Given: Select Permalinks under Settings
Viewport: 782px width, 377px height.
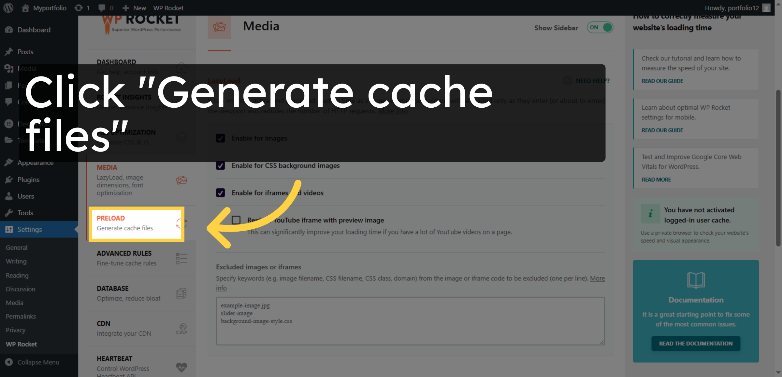Looking at the screenshot, I should (21, 316).
